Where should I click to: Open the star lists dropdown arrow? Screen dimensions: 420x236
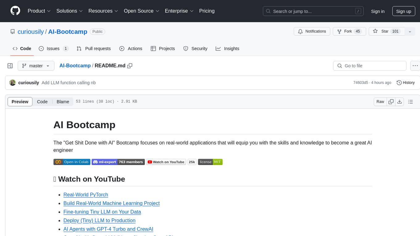pyautogui.click(x=410, y=32)
